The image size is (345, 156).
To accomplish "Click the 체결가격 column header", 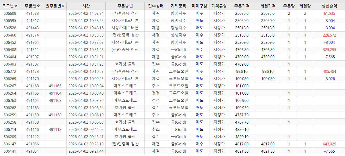I will tap(268, 6).
